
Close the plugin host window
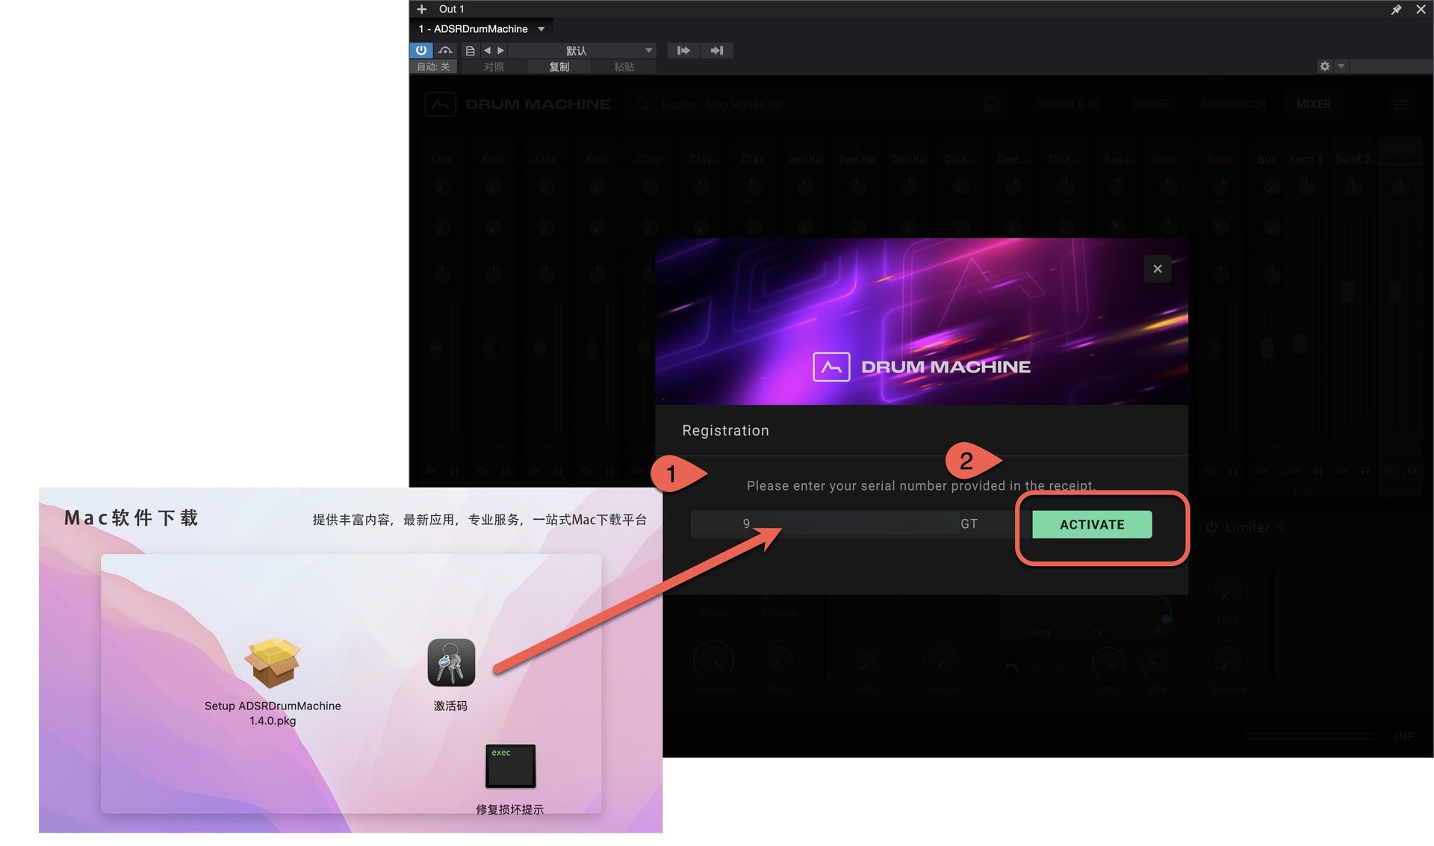tap(1421, 10)
